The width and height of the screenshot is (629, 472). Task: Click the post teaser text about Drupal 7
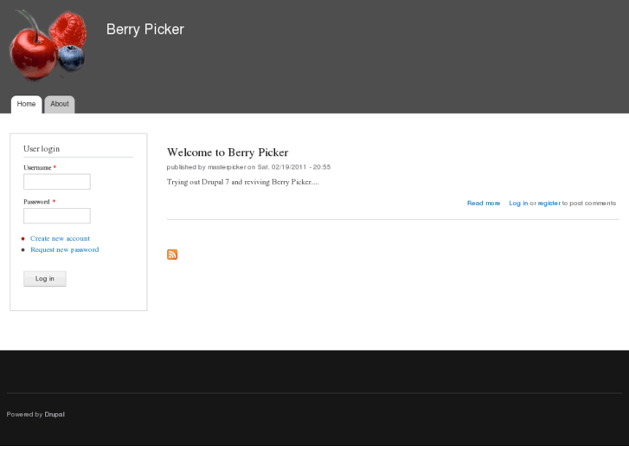point(242,182)
